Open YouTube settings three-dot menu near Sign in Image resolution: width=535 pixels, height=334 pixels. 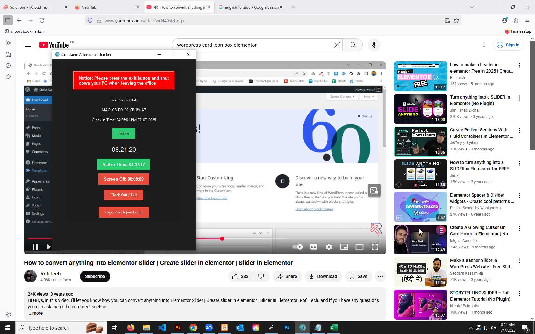point(484,45)
